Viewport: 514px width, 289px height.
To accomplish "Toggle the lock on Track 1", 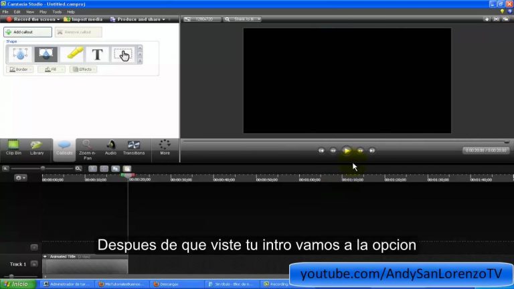I will coord(34,264).
